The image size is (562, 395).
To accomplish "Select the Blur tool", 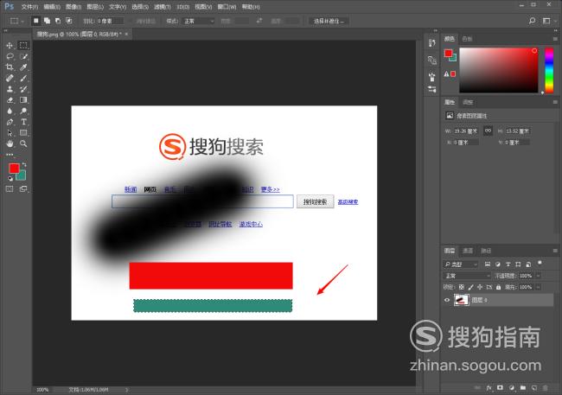I will coord(10,111).
